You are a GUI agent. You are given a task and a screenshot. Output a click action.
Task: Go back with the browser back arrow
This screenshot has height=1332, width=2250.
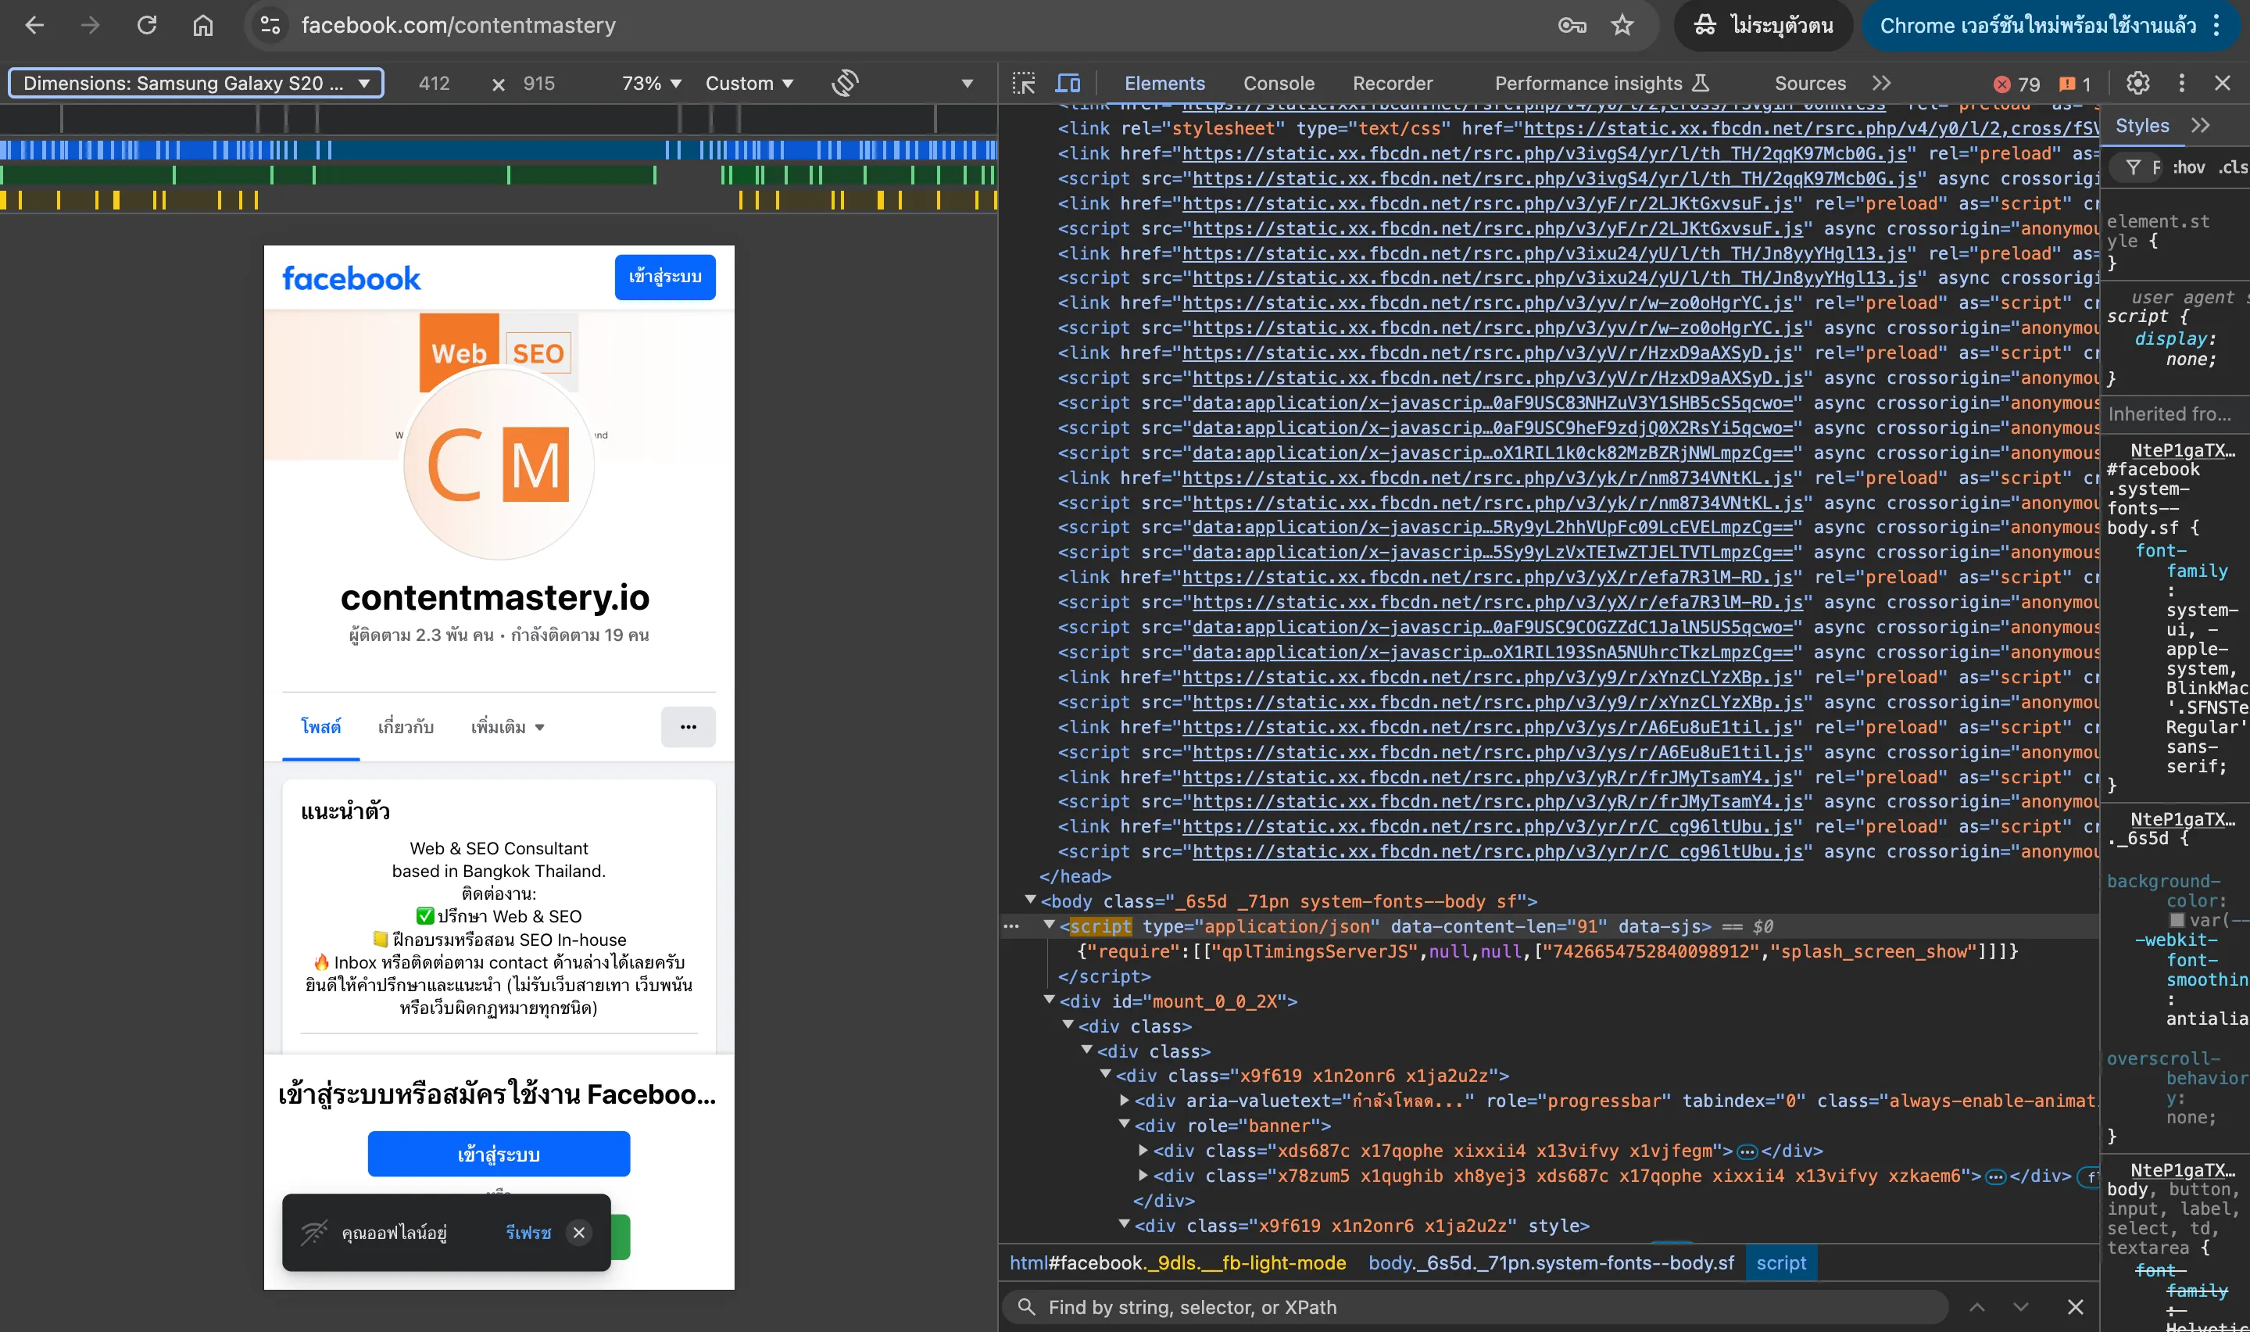[x=34, y=25]
